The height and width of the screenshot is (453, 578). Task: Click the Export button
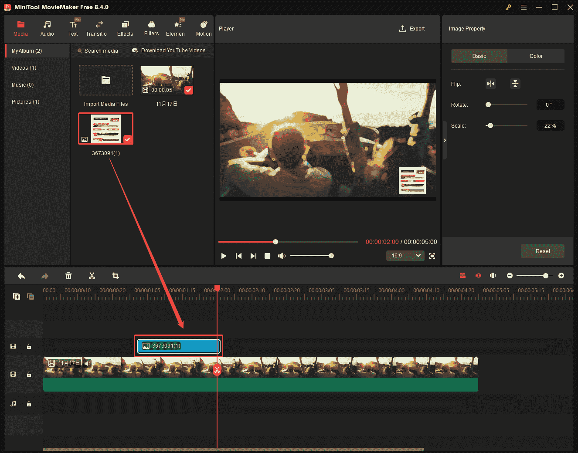412,29
